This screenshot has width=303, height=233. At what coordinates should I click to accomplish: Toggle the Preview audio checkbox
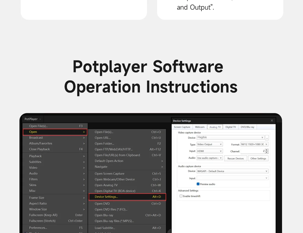pyautogui.click(x=198, y=184)
